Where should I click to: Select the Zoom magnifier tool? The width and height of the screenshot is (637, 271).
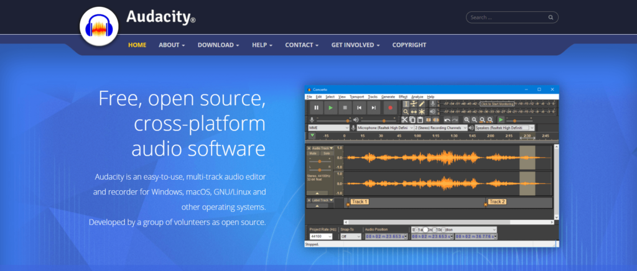[x=406, y=111]
